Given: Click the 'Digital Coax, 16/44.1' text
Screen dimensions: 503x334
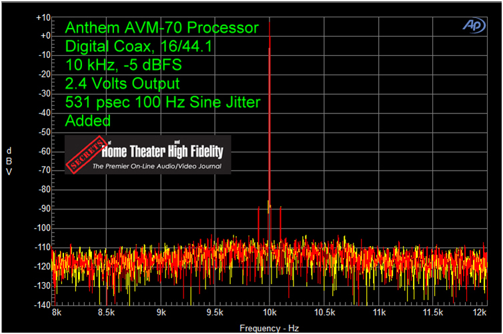Looking at the screenshot, I should click(139, 46).
